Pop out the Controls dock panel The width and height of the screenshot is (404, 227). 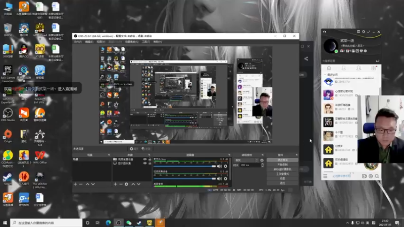tap(296, 155)
